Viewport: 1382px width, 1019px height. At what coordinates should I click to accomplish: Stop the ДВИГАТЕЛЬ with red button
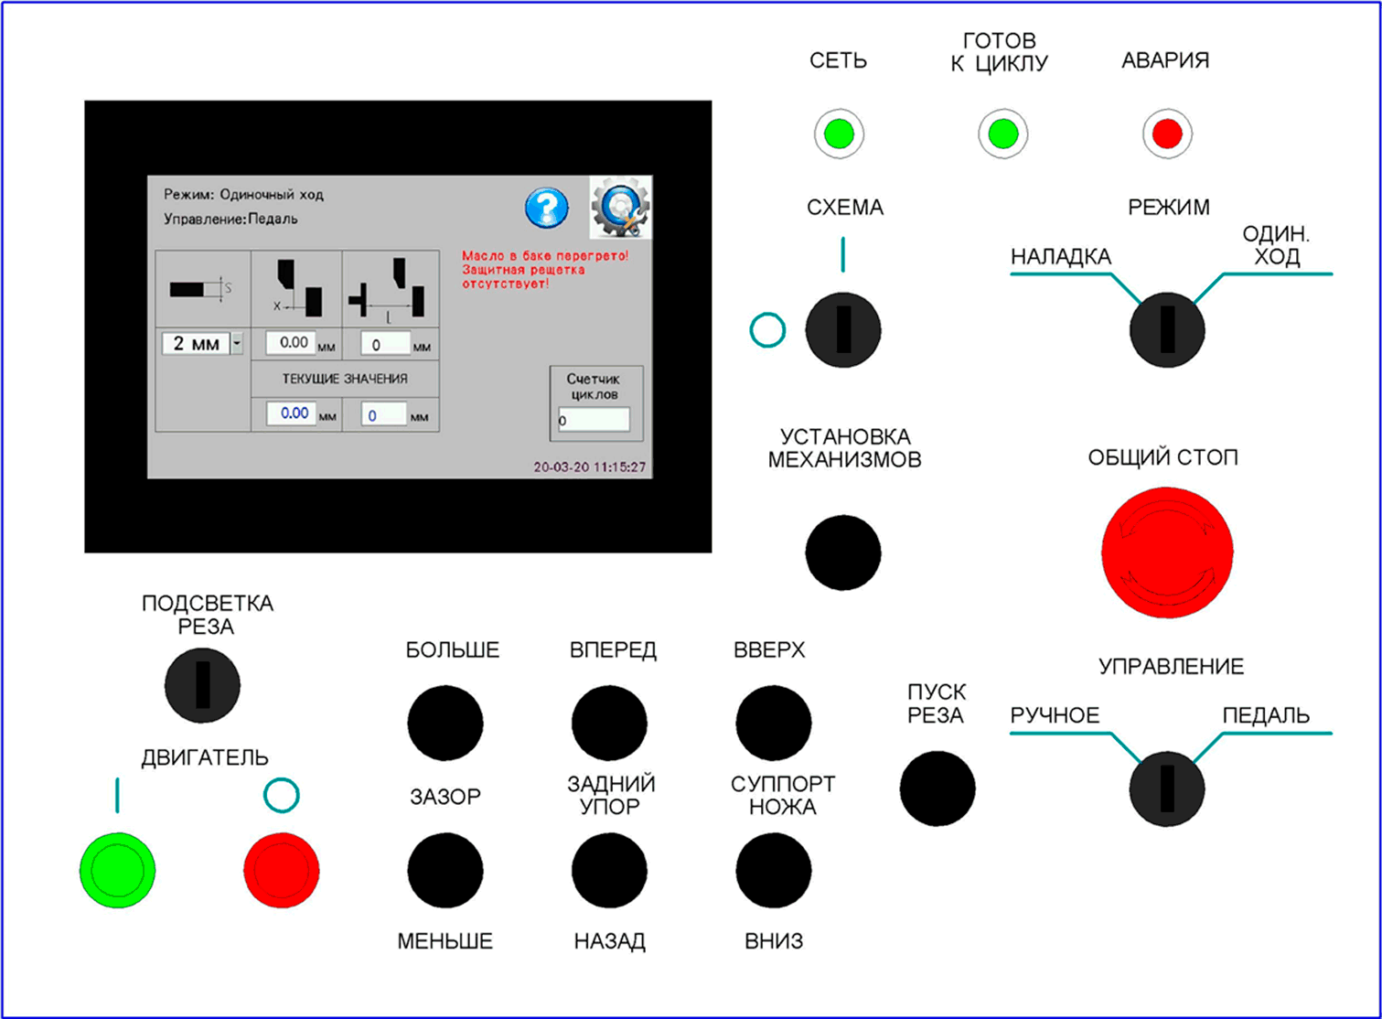[282, 870]
